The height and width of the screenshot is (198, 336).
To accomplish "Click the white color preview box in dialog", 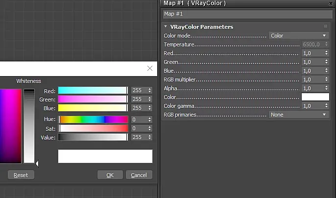I will (105, 156).
